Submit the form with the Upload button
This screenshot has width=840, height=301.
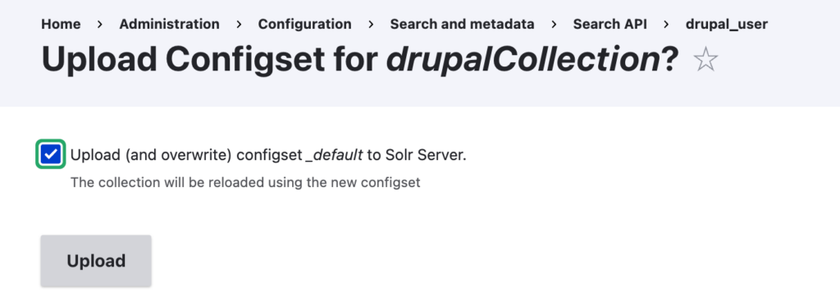click(96, 261)
